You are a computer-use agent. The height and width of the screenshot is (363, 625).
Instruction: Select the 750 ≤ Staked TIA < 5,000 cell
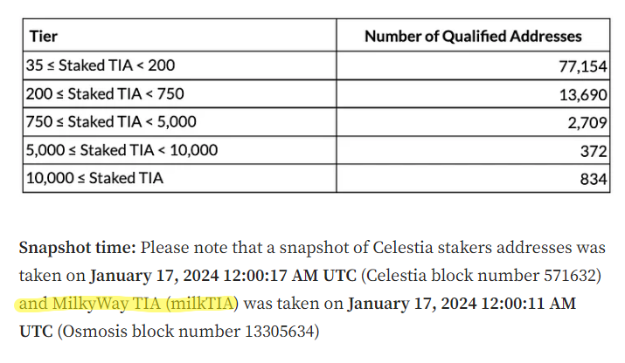click(180, 122)
